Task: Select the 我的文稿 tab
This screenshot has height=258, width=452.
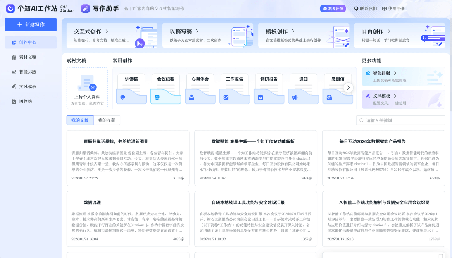Action: click(80, 120)
